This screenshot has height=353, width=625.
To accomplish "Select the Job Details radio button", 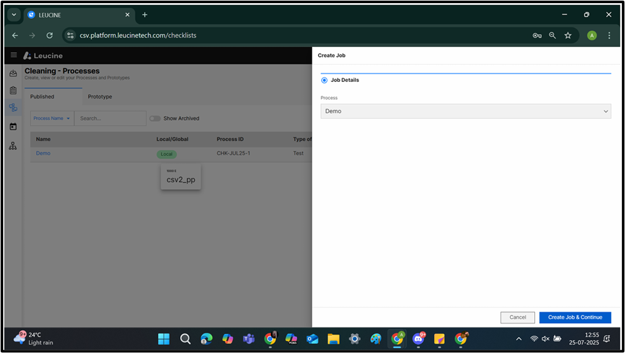I will [325, 80].
